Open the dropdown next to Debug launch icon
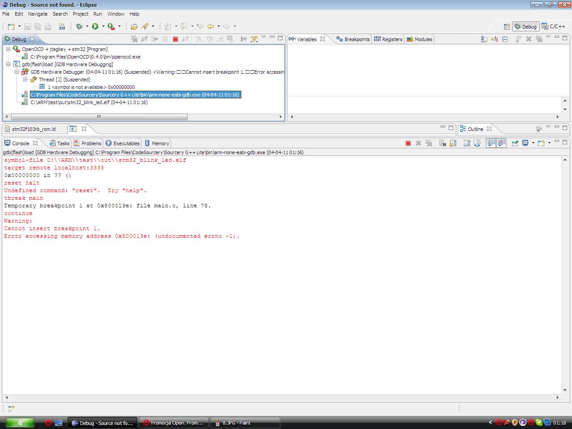 pos(87,26)
